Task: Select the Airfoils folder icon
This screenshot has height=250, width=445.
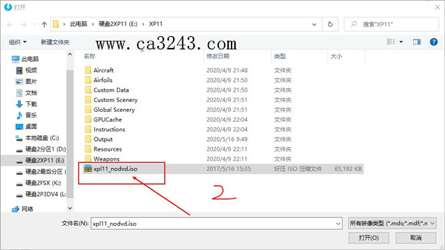Action: [x=88, y=80]
